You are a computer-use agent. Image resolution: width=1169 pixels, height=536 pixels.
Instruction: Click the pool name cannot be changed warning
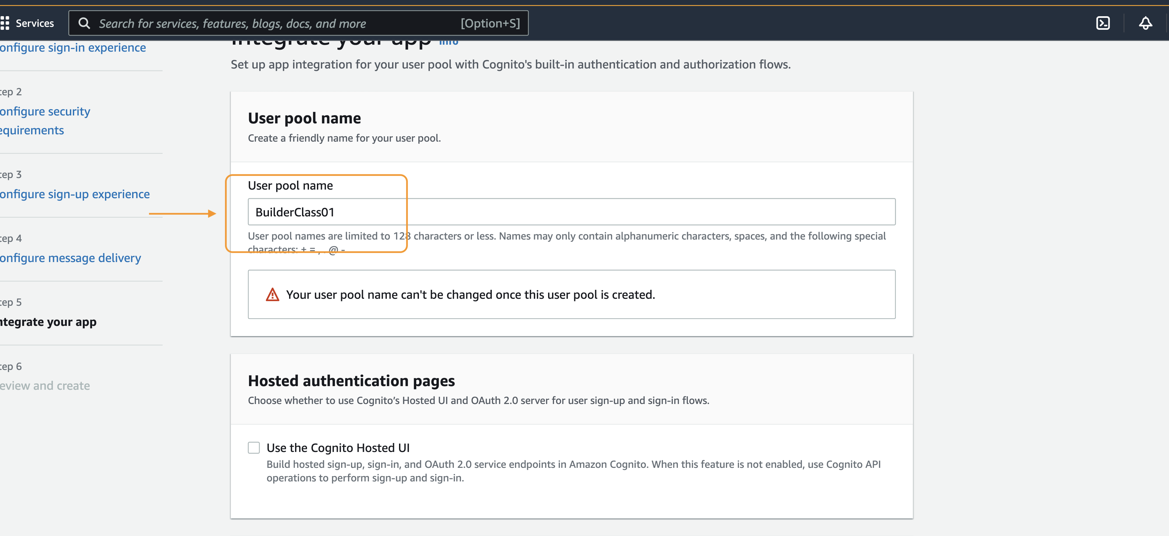pos(571,294)
